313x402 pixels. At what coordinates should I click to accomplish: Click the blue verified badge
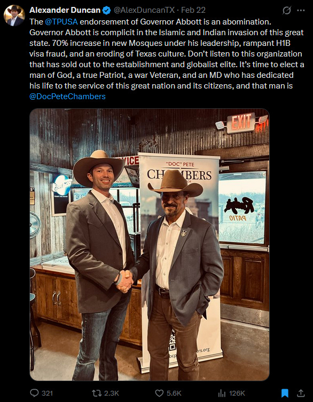[x=106, y=10]
